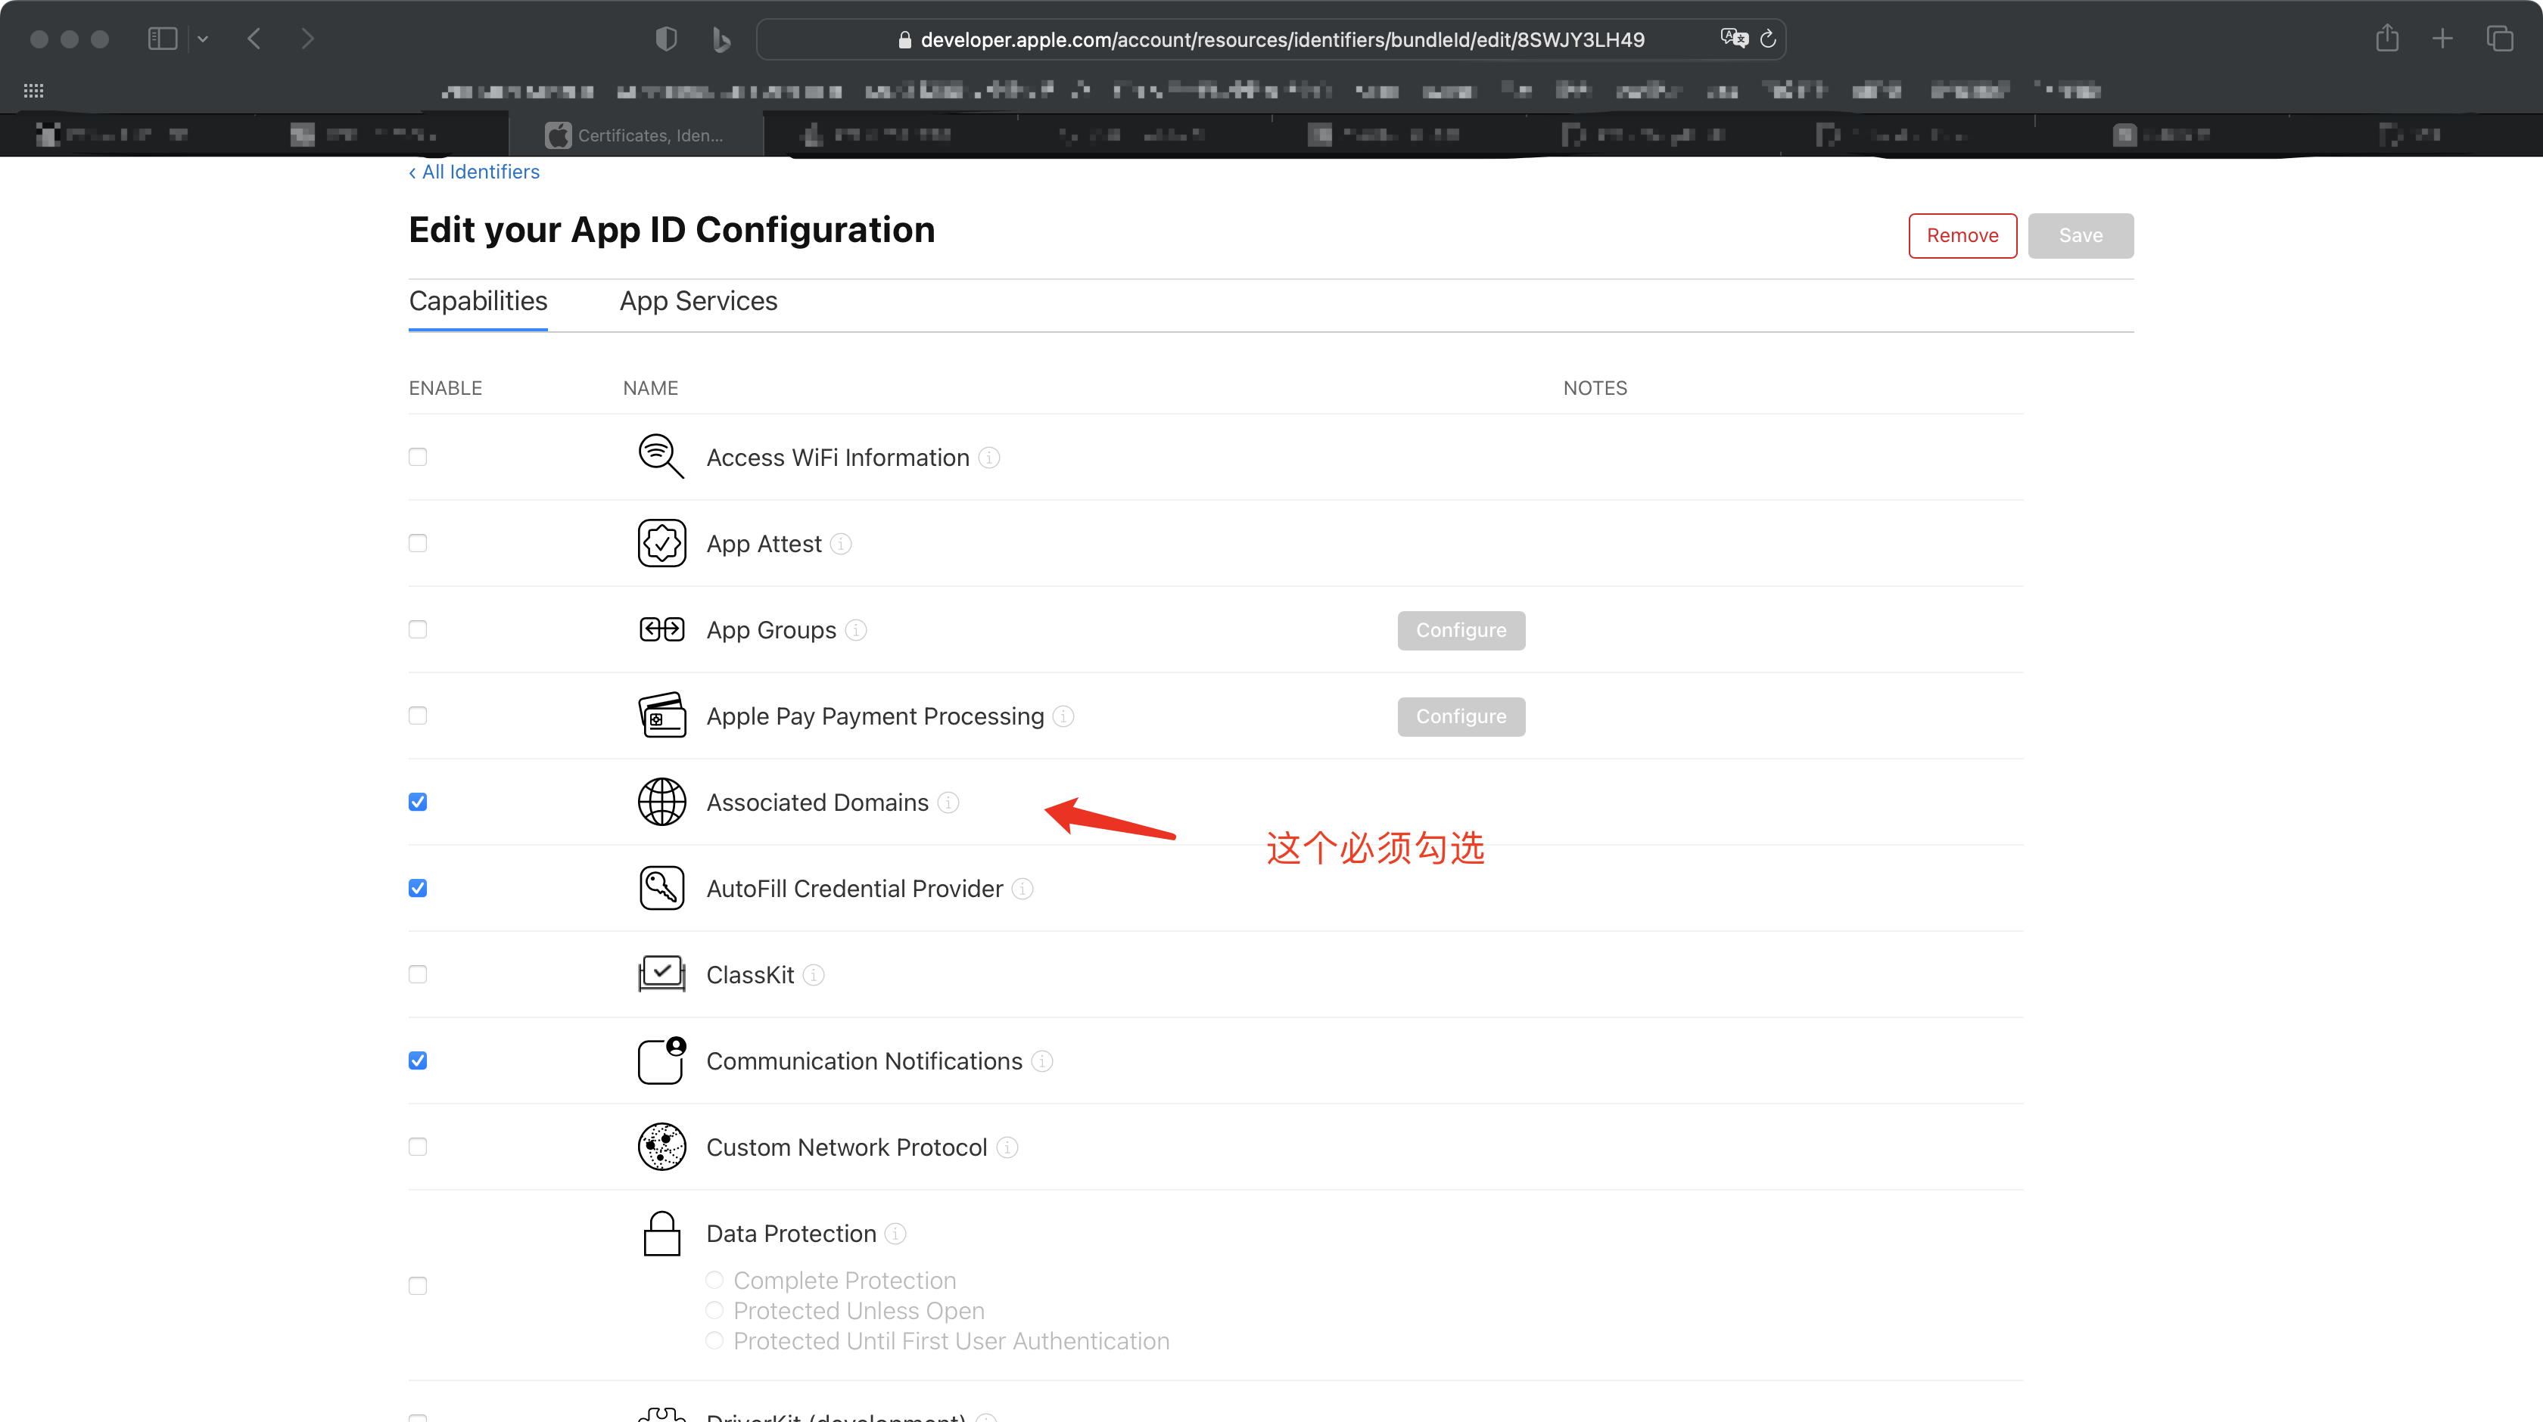Click the Access WiFi Information magnifier icon
The height and width of the screenshot is (1422, 2543).
661,457
